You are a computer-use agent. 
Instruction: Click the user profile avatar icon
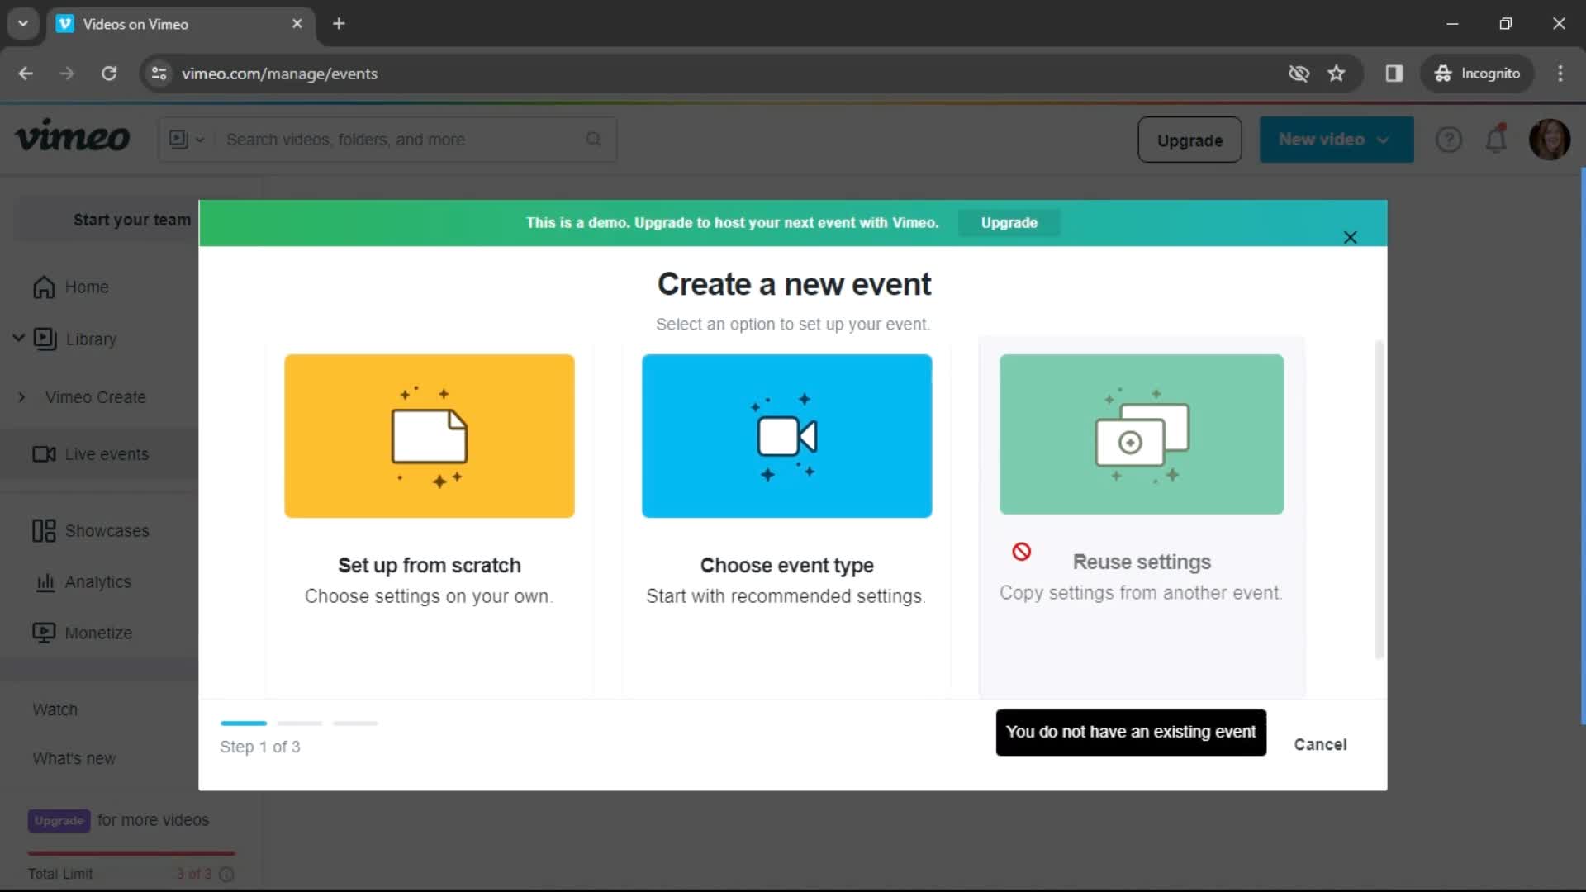pos(1548,140)
